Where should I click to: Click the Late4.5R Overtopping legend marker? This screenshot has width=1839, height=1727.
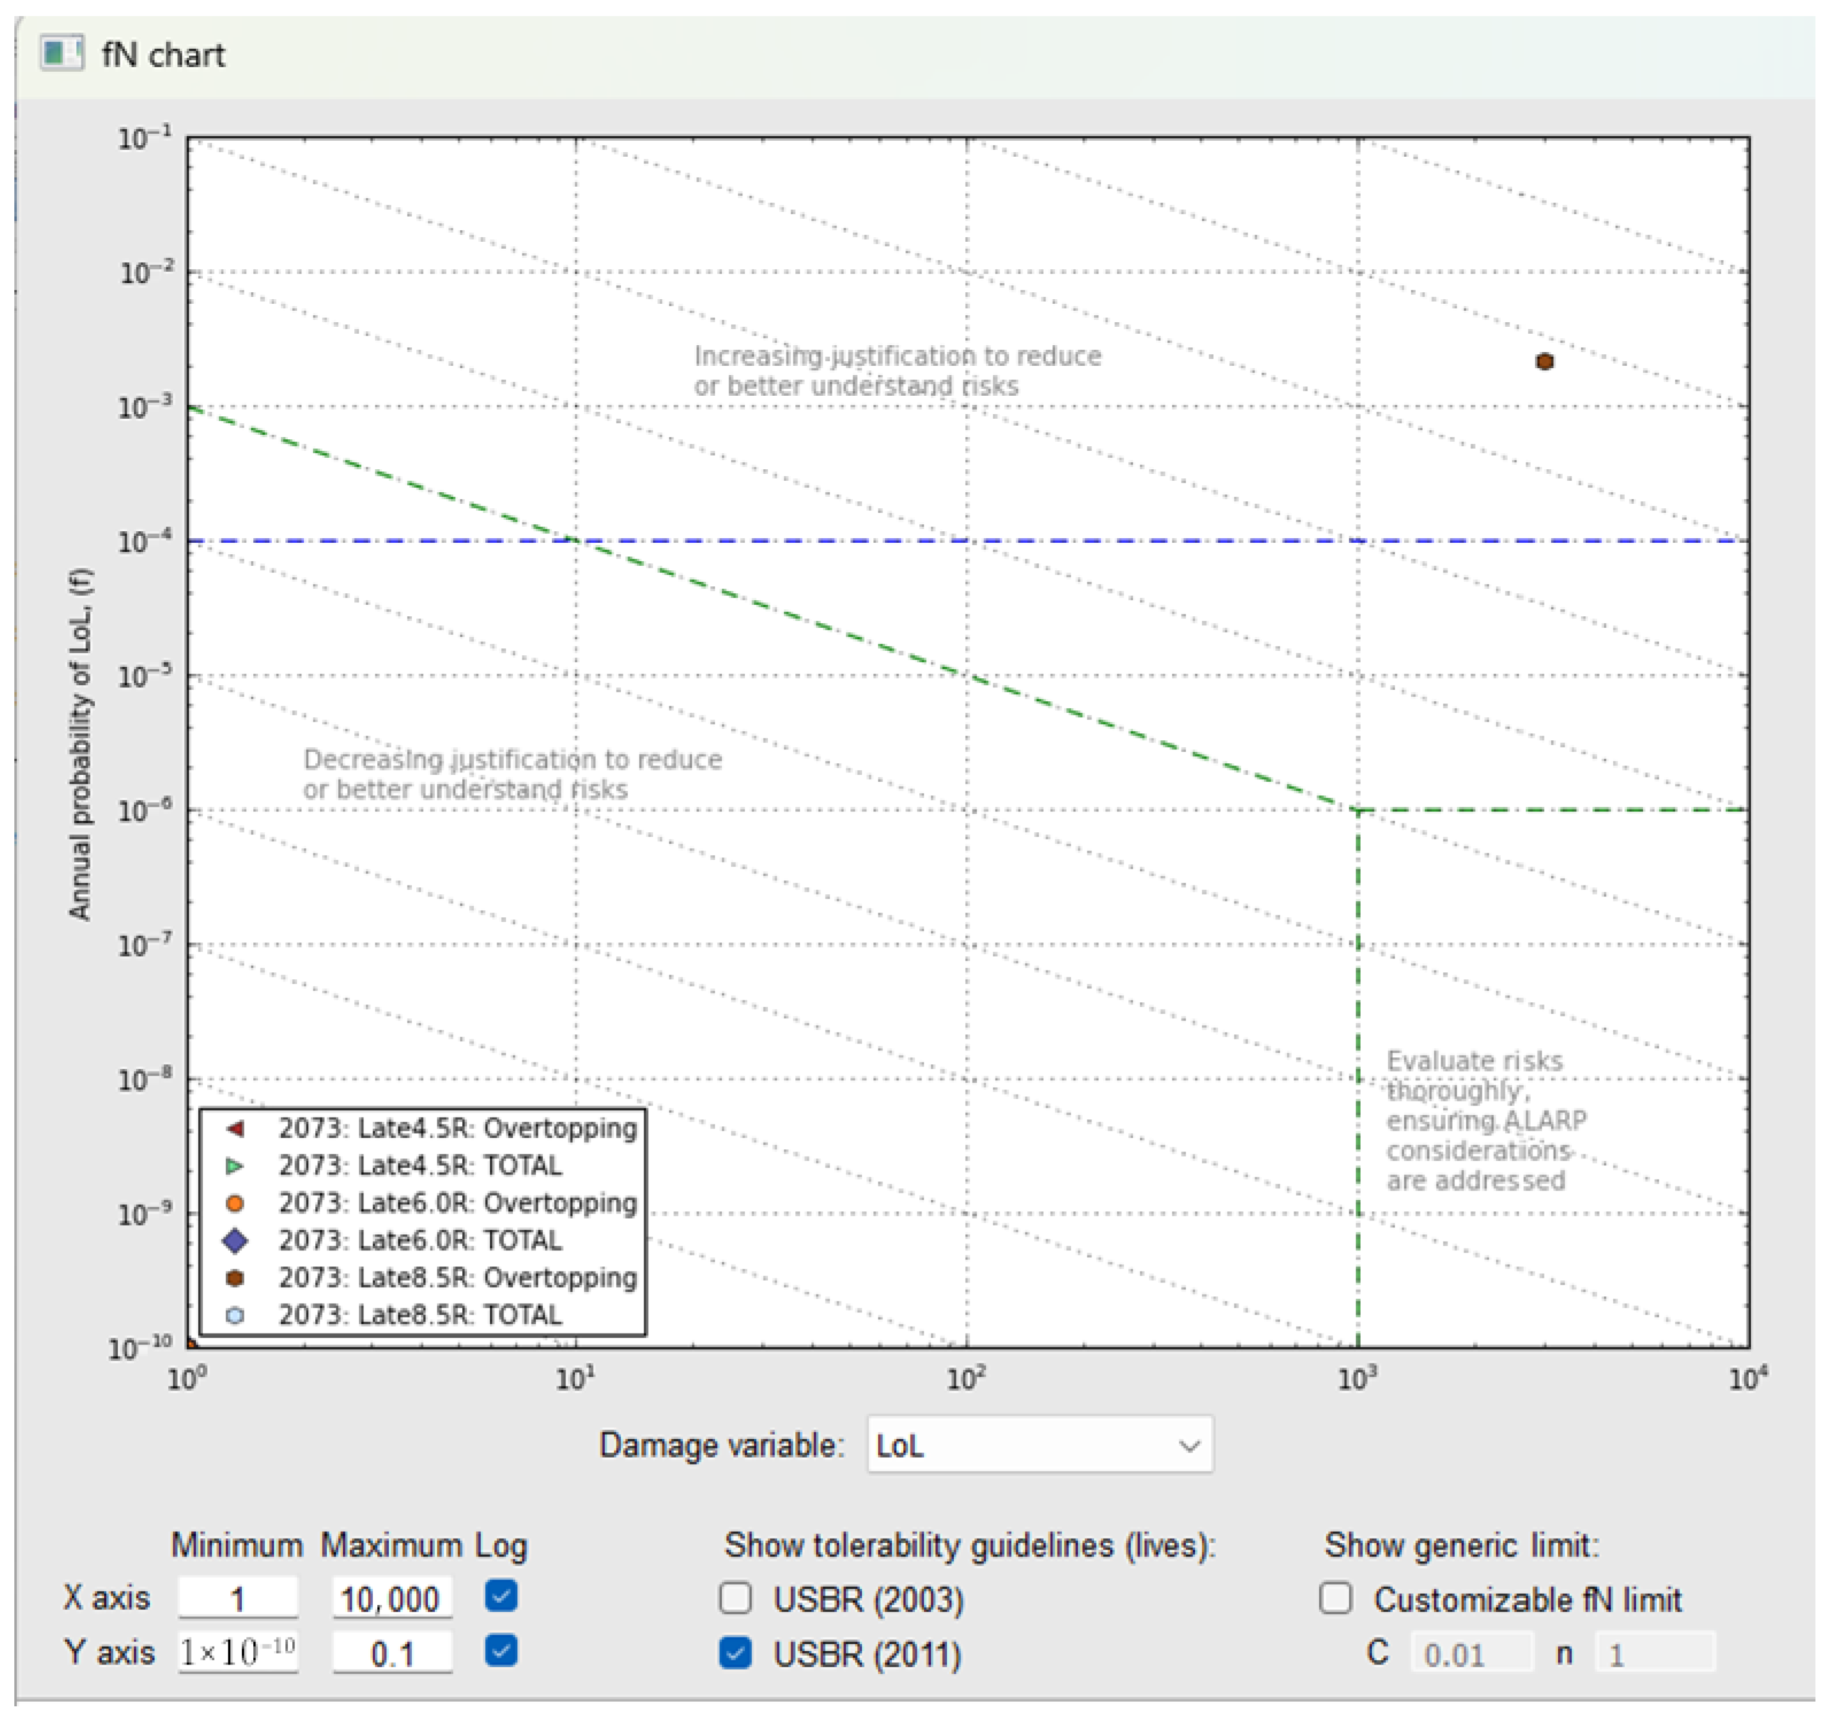pos(235,1128)
